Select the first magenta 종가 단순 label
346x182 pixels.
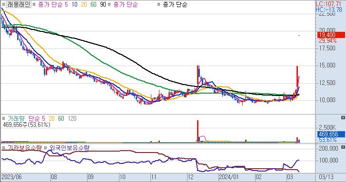(50, 4)
